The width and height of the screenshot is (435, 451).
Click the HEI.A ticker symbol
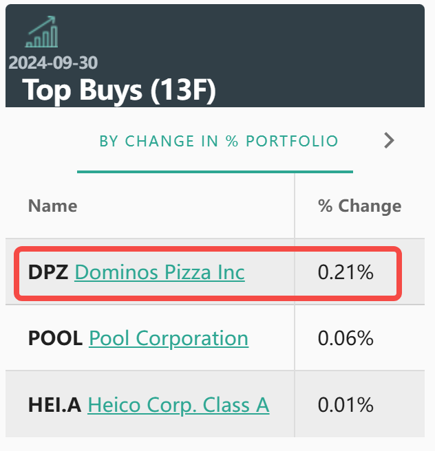click(x=55, y=404)
